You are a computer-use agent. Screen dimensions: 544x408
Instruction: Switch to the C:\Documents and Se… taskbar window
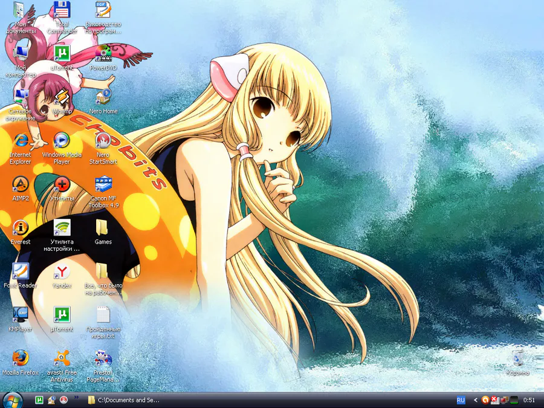pyautogui.click(x=124, y=400)
